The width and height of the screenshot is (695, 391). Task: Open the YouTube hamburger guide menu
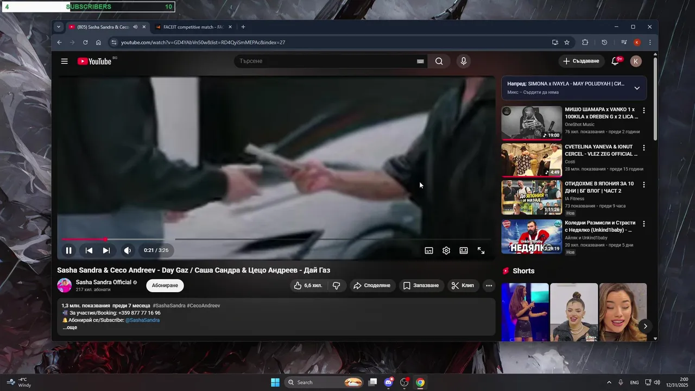coord(65,61)
